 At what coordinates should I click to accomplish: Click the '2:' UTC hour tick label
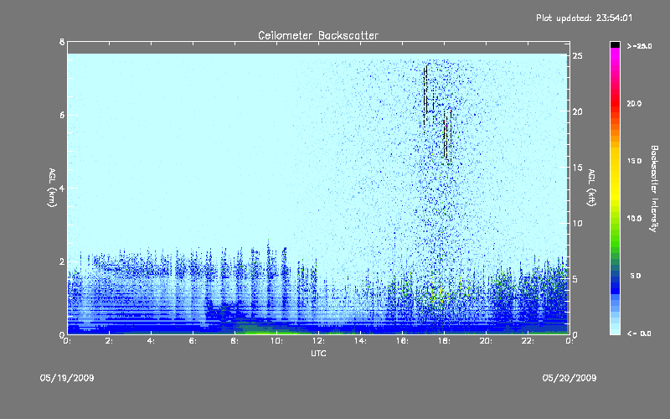(x=110, y=341)
